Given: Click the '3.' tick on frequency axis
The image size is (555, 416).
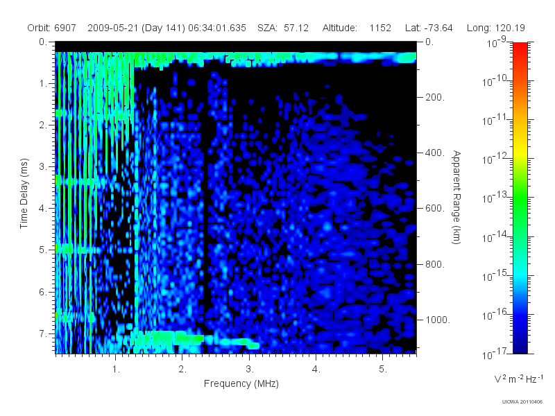Looking at the screenshot, I should pos(250,370).
